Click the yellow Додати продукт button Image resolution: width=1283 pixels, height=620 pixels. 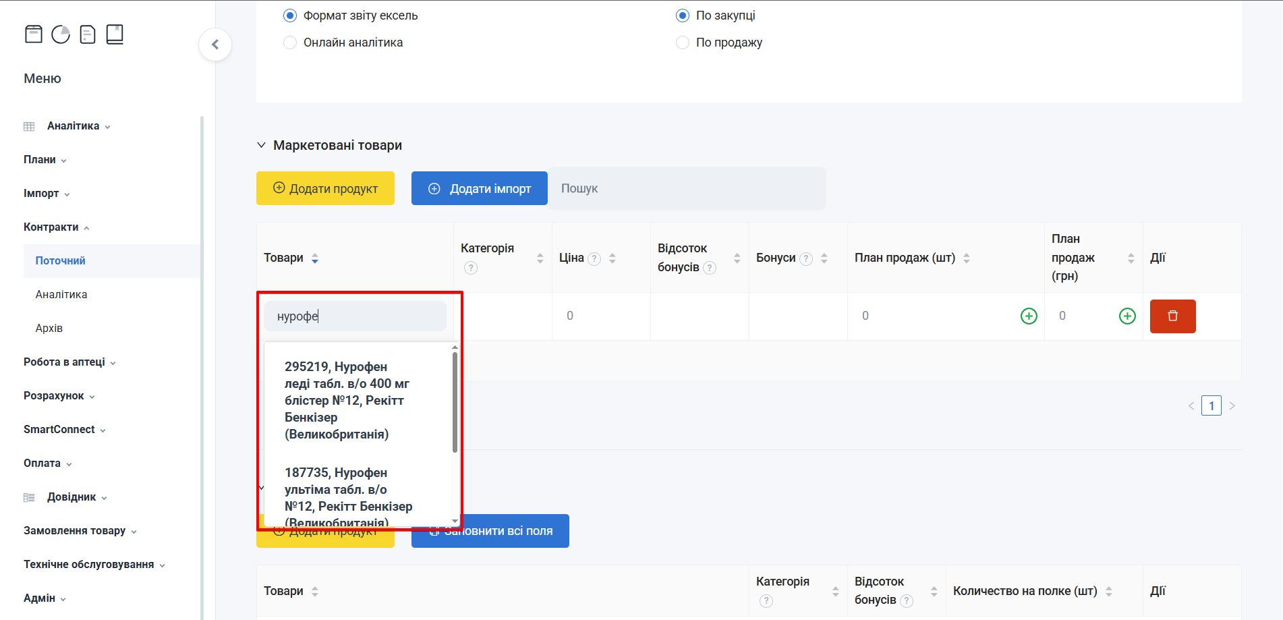click(x=325, y=189)
